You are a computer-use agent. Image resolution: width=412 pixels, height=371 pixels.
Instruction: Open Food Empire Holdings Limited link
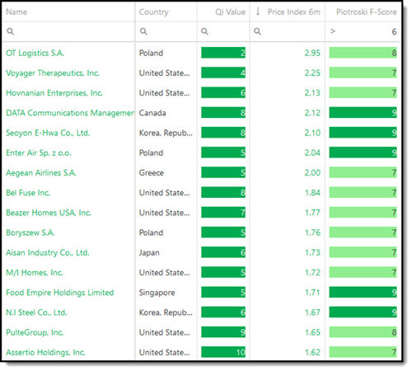point(60,293)
